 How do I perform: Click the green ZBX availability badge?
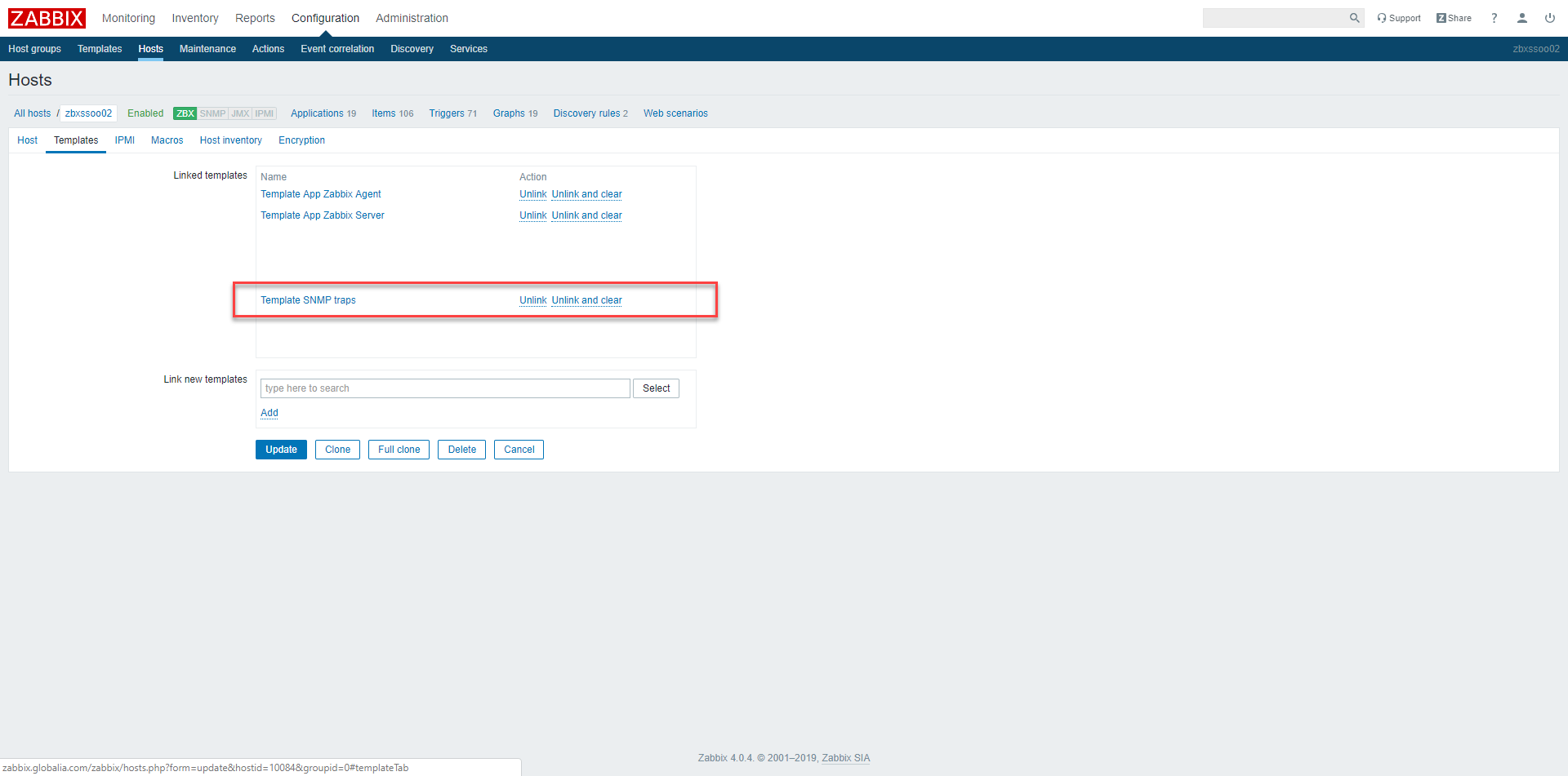click(185, 113)
